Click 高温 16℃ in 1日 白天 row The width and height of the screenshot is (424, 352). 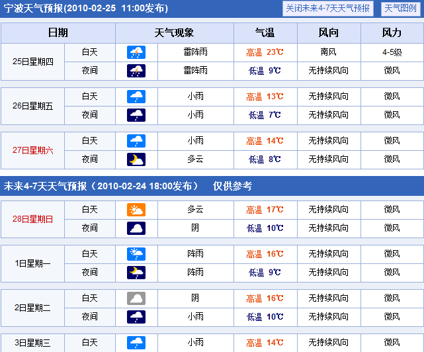coord(265,254)
